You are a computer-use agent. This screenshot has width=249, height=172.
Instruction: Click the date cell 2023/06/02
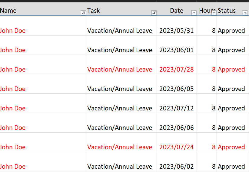[176, 167]
